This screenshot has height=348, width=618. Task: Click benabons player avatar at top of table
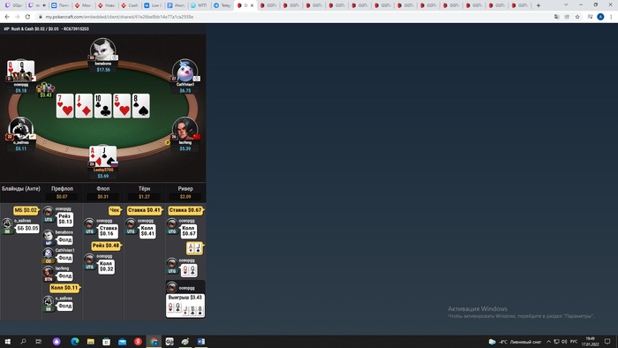click(103, 49)
